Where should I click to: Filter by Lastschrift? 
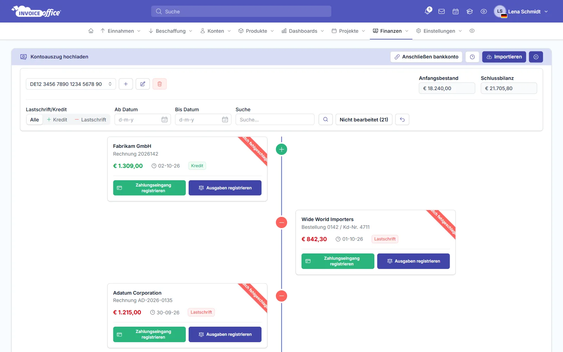[x=90, y=120]
